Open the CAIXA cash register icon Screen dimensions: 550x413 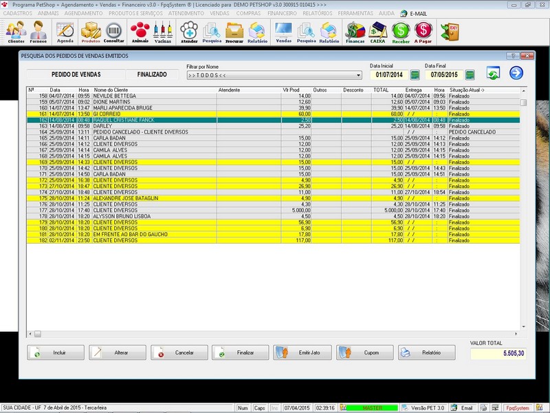coord(378,31)
